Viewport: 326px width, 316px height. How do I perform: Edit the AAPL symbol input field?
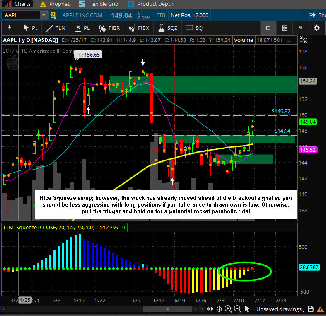pyautogui.click(x=21, y=15)
